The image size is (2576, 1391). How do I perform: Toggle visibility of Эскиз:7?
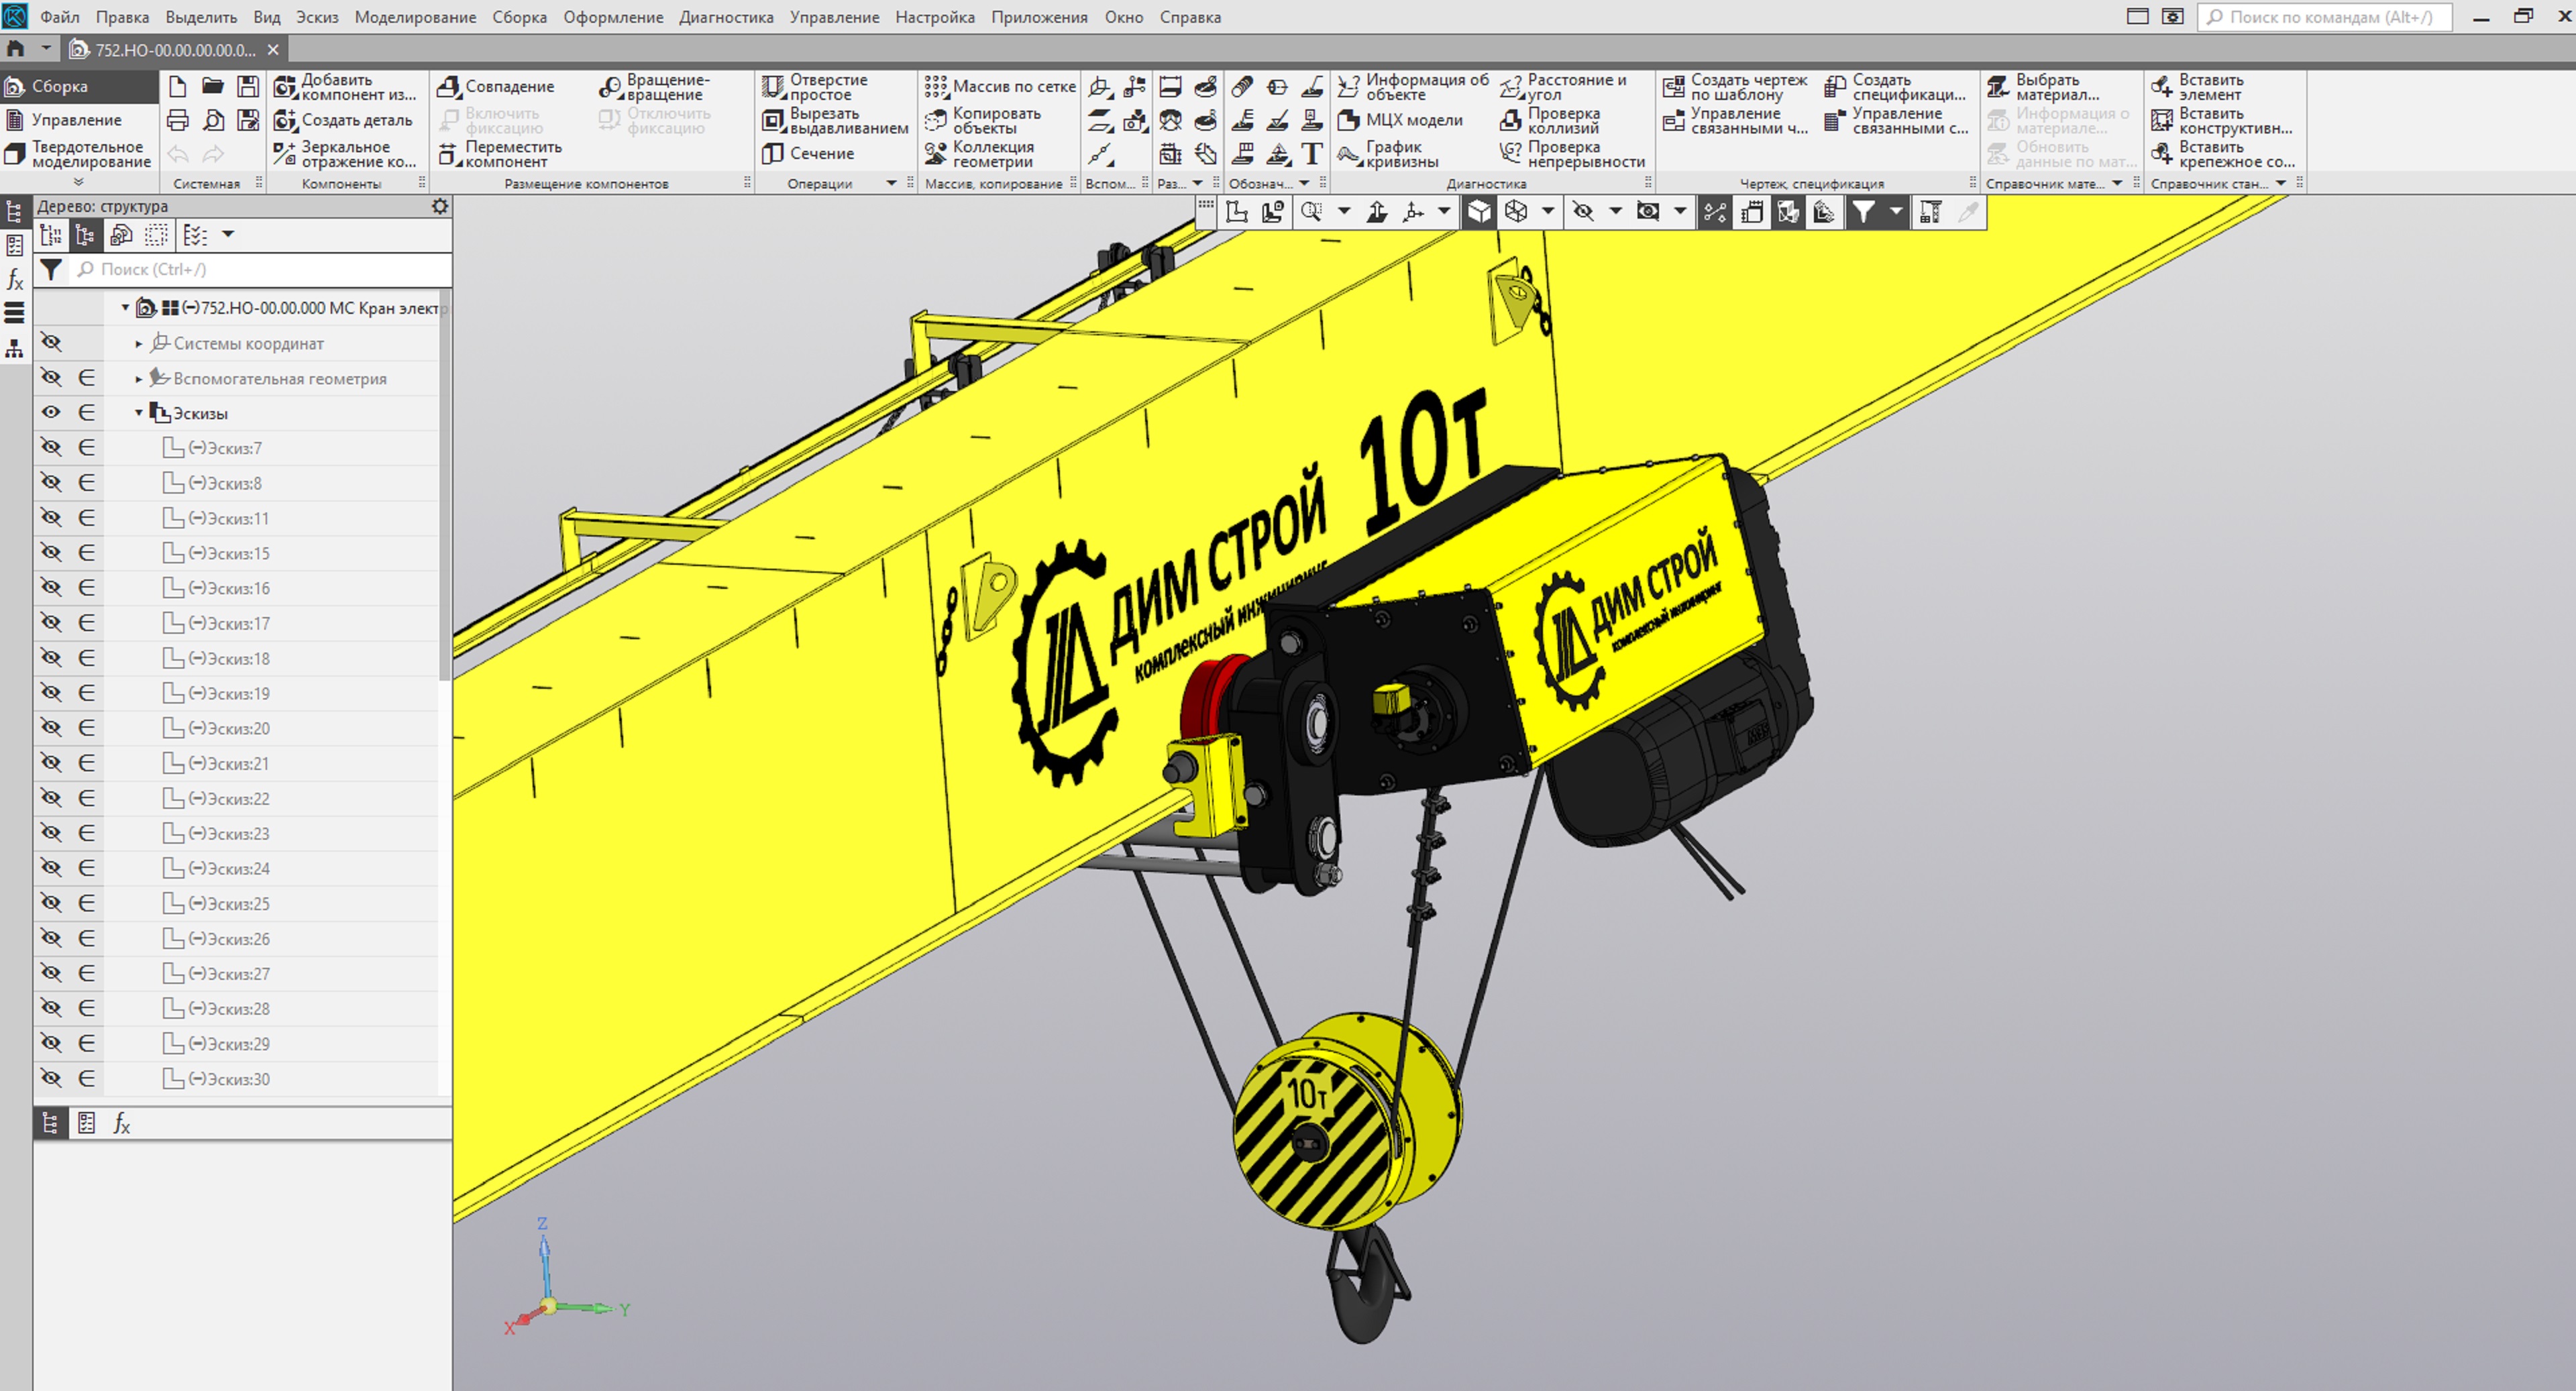pyautogui.click(x=51, y=448)
